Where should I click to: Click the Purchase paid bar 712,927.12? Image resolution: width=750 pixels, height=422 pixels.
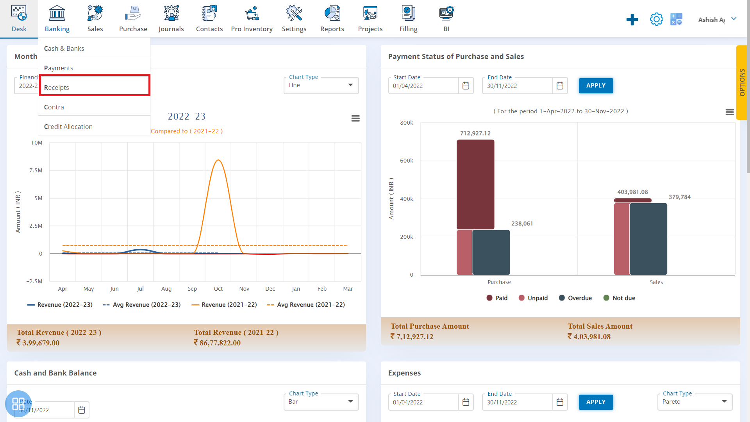pyautogui.click(x=475, y=184)
